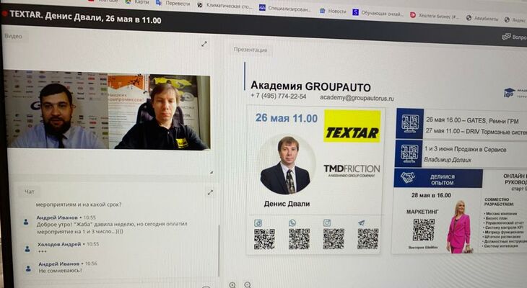
Task: Click the slide heading Академия GROUPAUTO
Action: click(310, 86)
